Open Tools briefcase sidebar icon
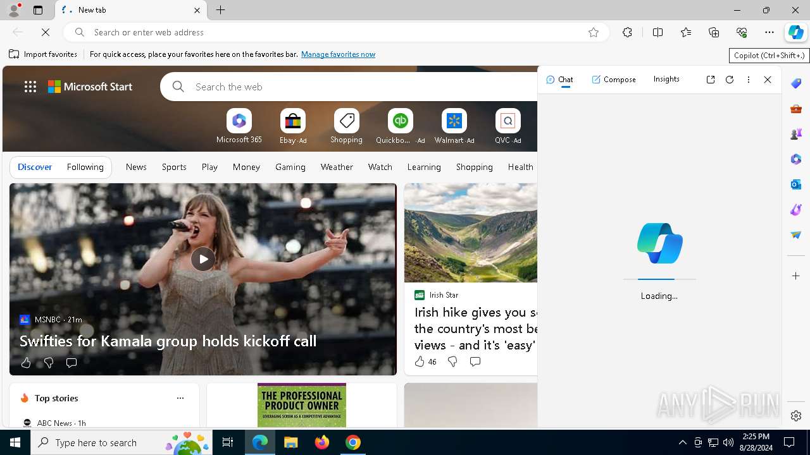This screenshot has width=810, height=455. 796,109
